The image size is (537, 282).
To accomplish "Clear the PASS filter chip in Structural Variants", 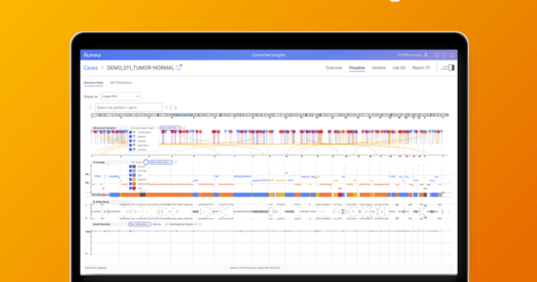I will pos(178,128).
